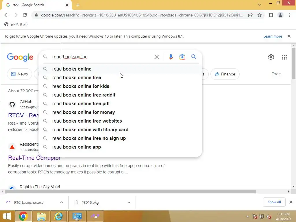The height and width of the screenshot is (222, 296).
Task: Show hidden system tray icons
Action: click(x=248, y=217)
